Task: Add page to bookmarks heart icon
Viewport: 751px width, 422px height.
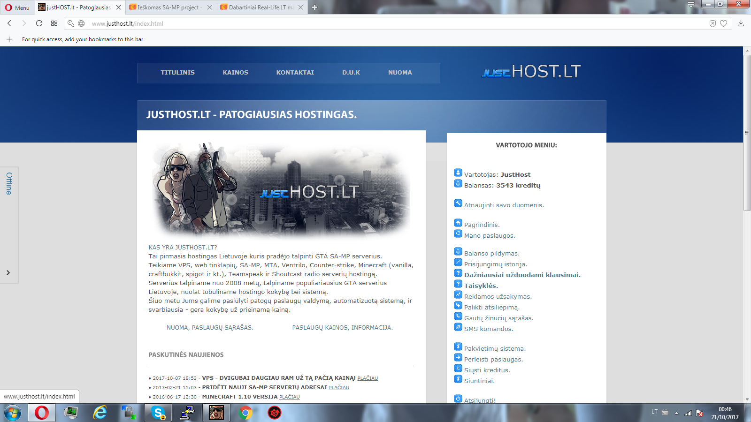Action: pos(724,23)
